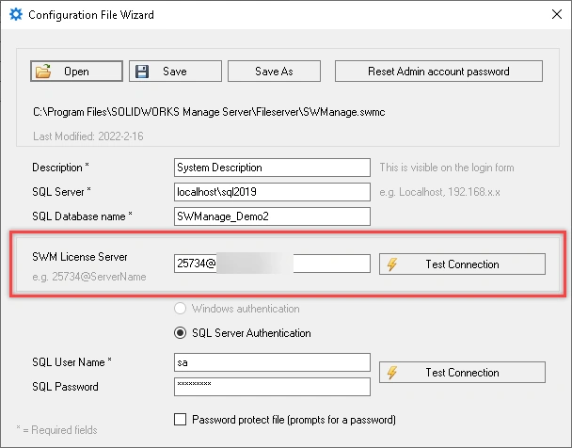Test the SQL user connection
Image resolution: width=572 pixels, height=448 pixels.
462,373
